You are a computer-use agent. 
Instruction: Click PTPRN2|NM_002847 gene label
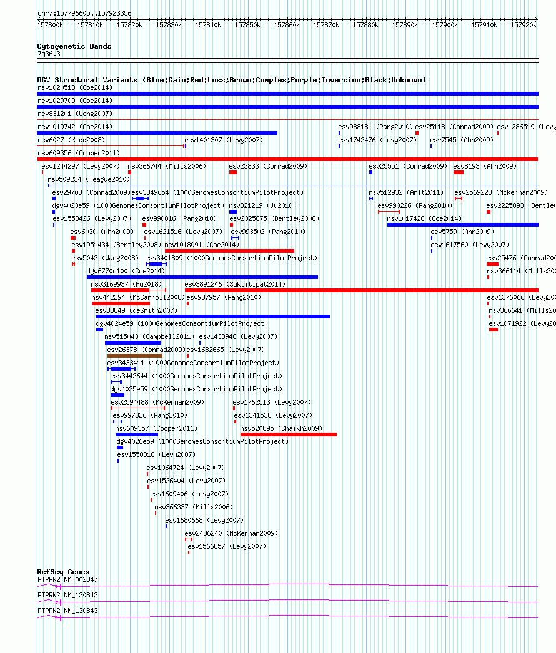click(67, 580)
